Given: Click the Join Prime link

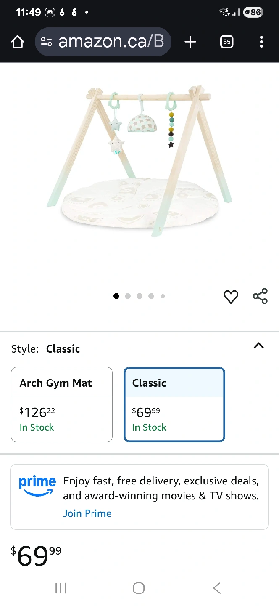Looking at the screenshot, I should tap(87, 513).
